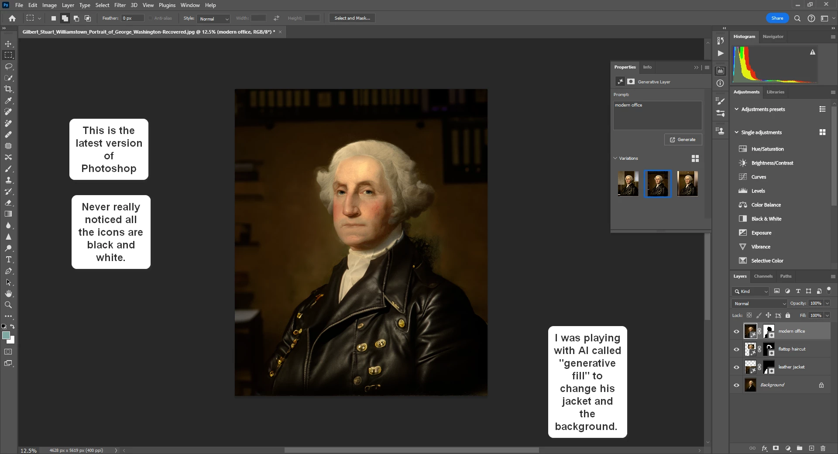Screen dimensions: 838x454
Task: Select the Move tool
Action: (8, 44)
